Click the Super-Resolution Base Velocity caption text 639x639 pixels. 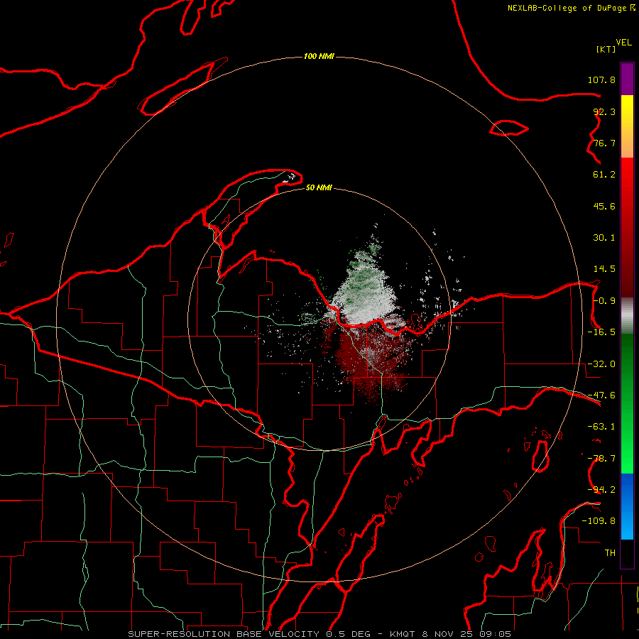coord(319,634)
